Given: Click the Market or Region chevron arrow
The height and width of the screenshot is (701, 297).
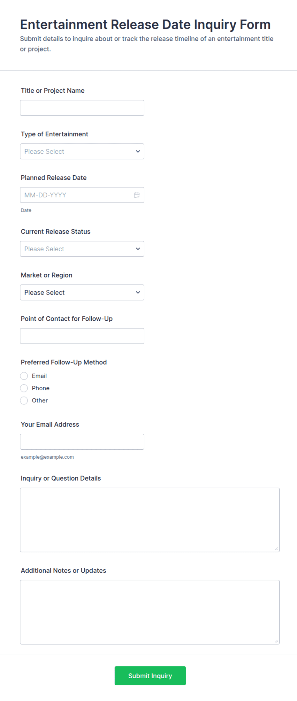Looking at the screenshot, I should [x=138, y=292].
